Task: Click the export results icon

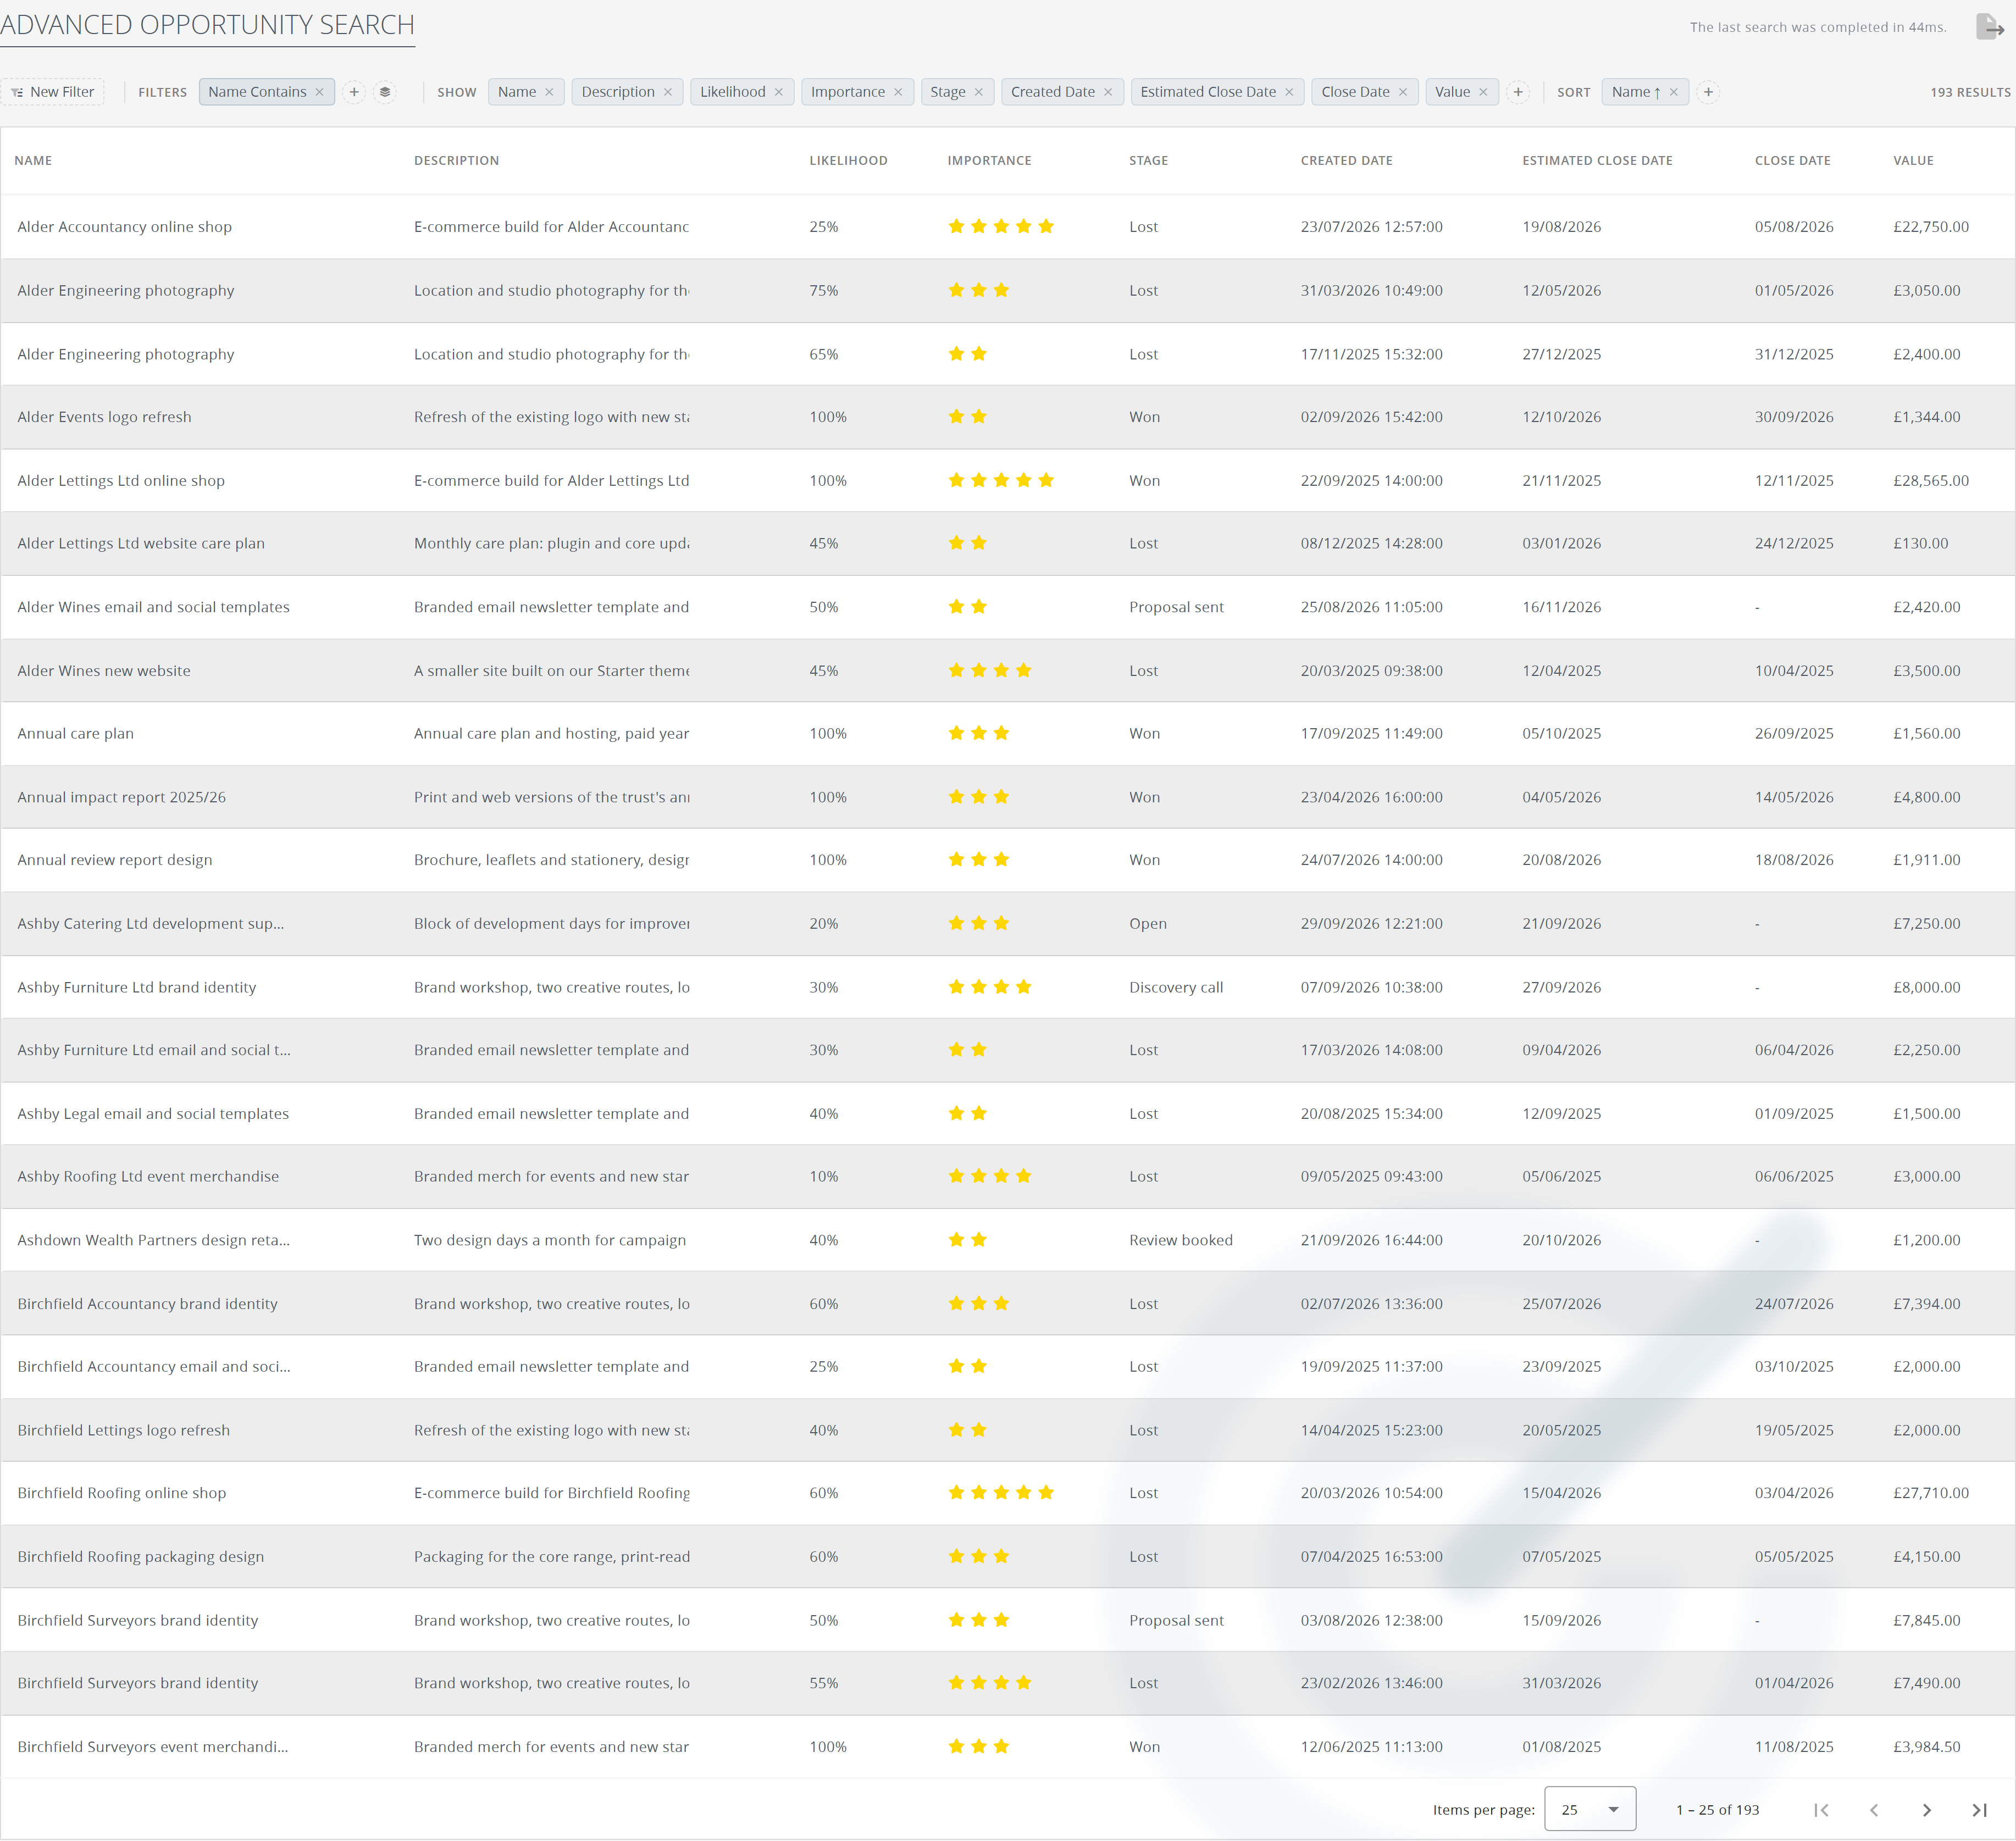Action: coord(1989,27)
